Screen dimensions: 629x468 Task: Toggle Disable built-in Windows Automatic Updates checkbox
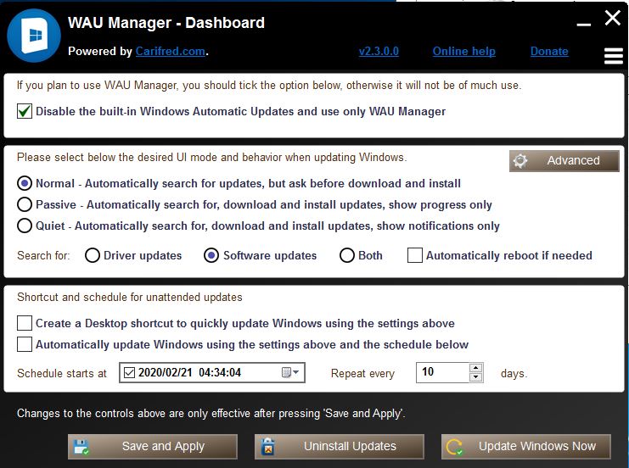pos(25,111)
